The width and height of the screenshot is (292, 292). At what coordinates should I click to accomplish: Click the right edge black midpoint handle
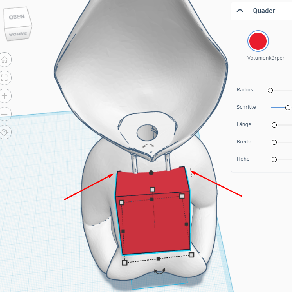tap(186, 224)
